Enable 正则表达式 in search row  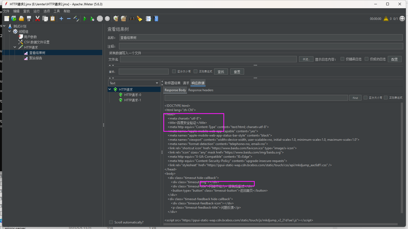click(x=195, y=71)
